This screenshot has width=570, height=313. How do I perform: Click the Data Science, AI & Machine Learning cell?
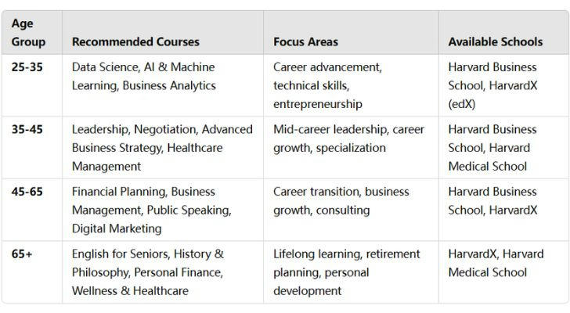[163, 85]
